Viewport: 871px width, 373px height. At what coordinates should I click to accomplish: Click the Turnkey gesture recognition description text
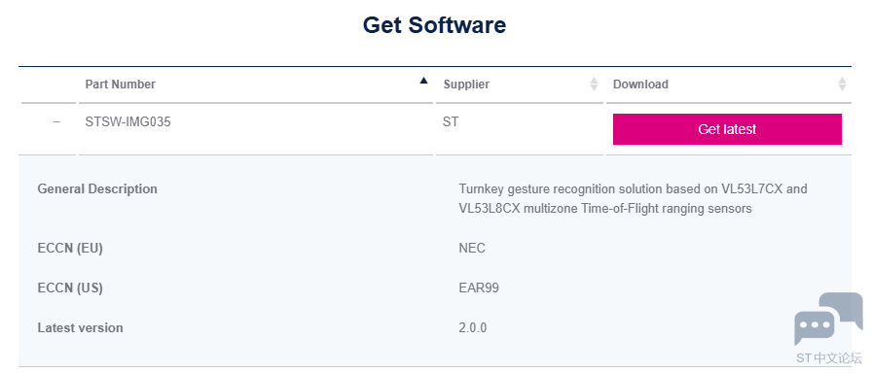tap(633, 198)
